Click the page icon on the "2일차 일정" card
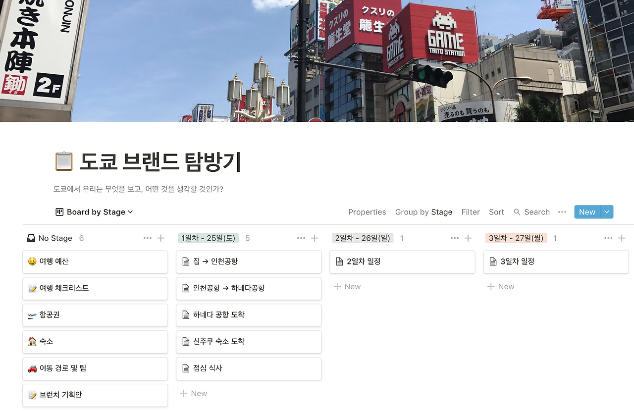This screenshot has height=411, width=634. [340, 261]
